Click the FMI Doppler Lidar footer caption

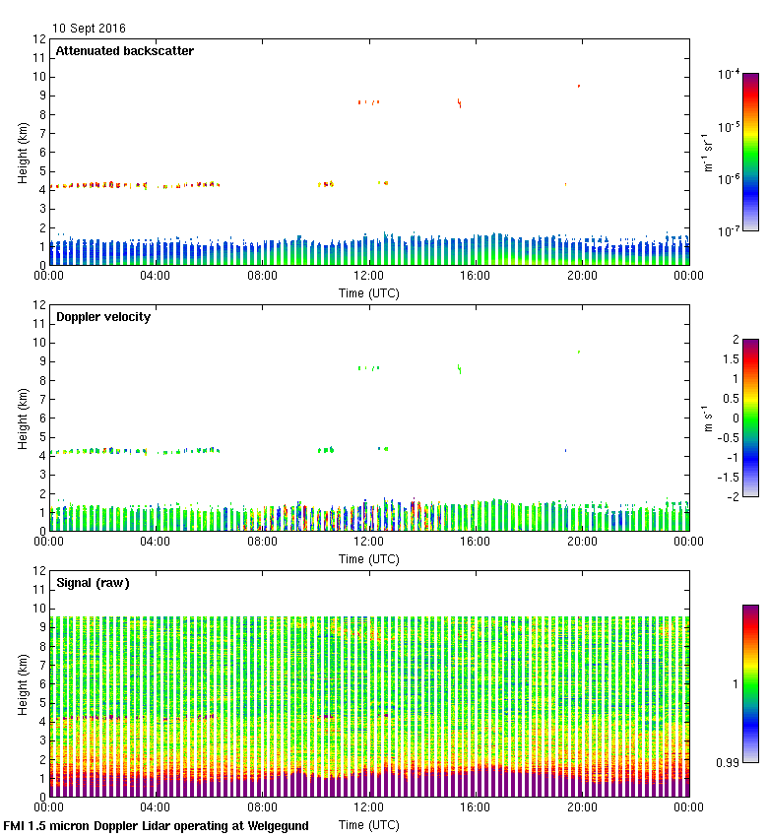(x=157, y=826)
